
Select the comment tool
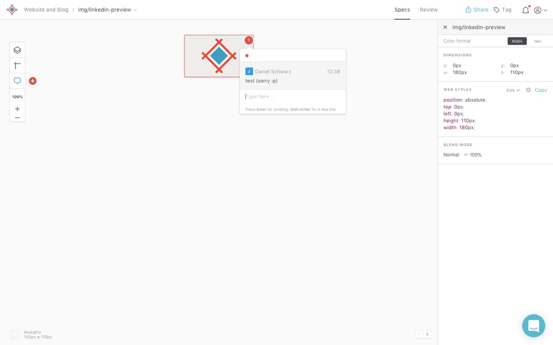pyautogui.click(x=17, y=81)
